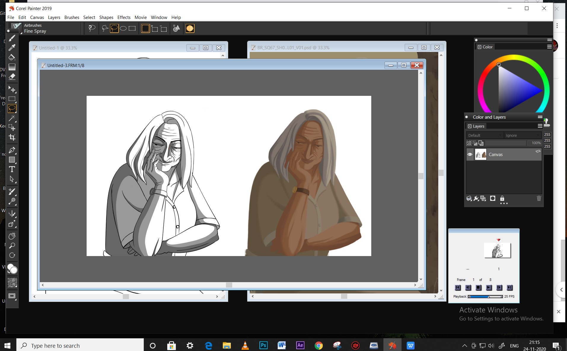Click the Magic Wand tool
567x351 pixels.
[12, 118]
